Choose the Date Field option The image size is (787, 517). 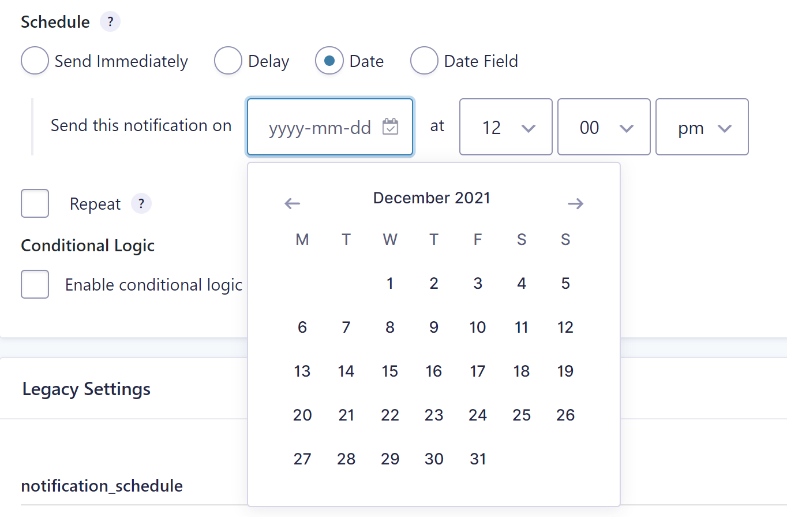pos(425,61)
